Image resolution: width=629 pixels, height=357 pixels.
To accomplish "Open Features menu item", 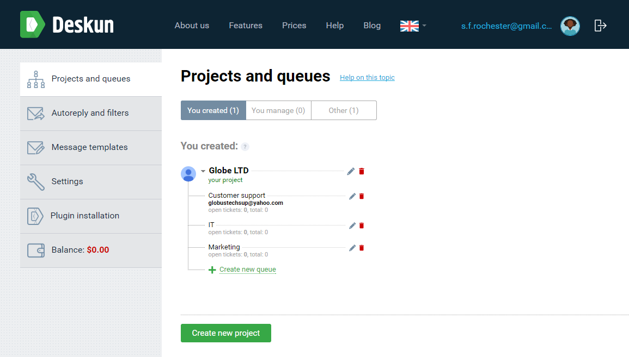I will (x=246, y=25).
